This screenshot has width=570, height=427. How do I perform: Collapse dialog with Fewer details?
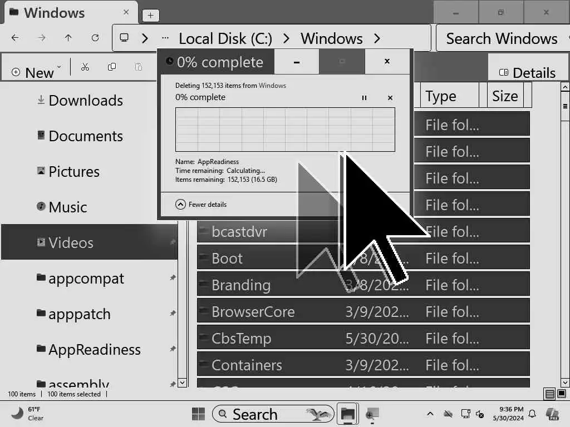pos(200,205)
